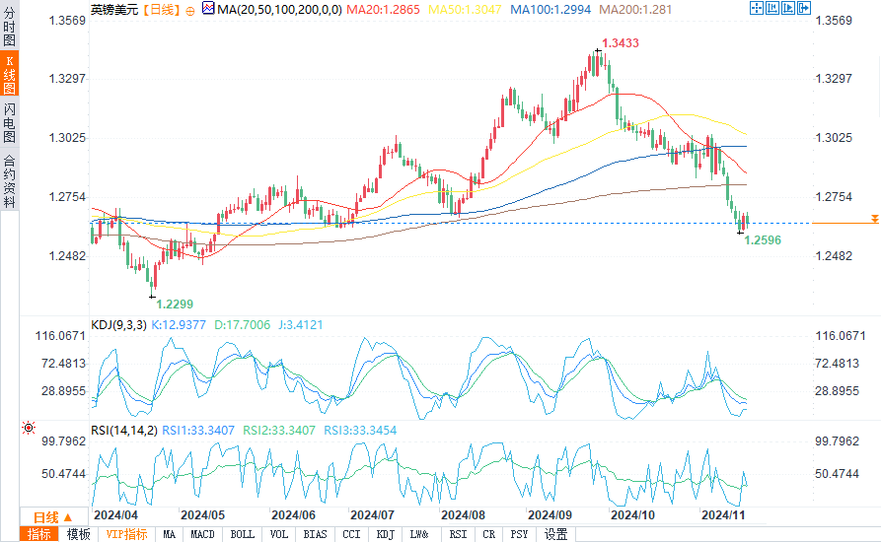881x542 pixels.
Task: Click the circular plus icon beside 日线 label
Action: (x=189, y=9)
